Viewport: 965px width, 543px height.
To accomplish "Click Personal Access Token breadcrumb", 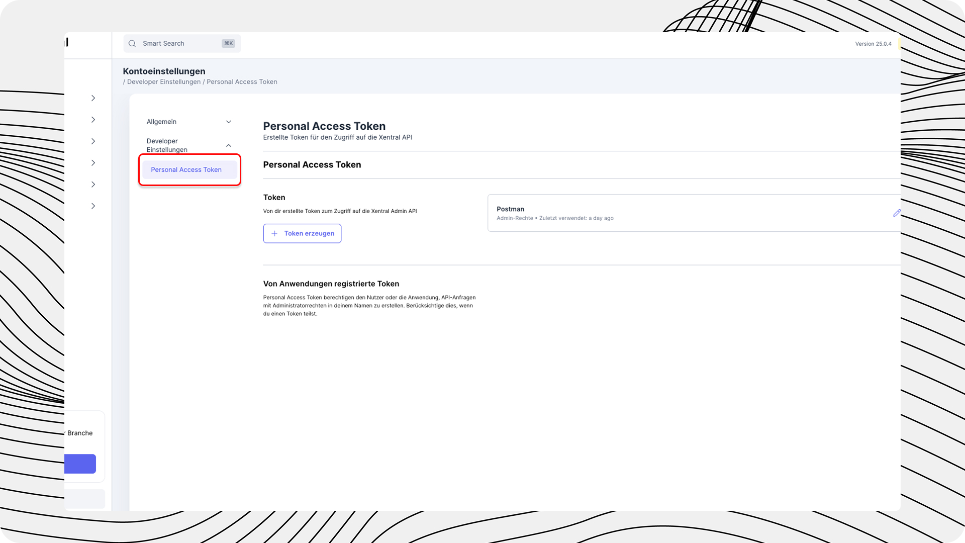I will click(242, 82).
